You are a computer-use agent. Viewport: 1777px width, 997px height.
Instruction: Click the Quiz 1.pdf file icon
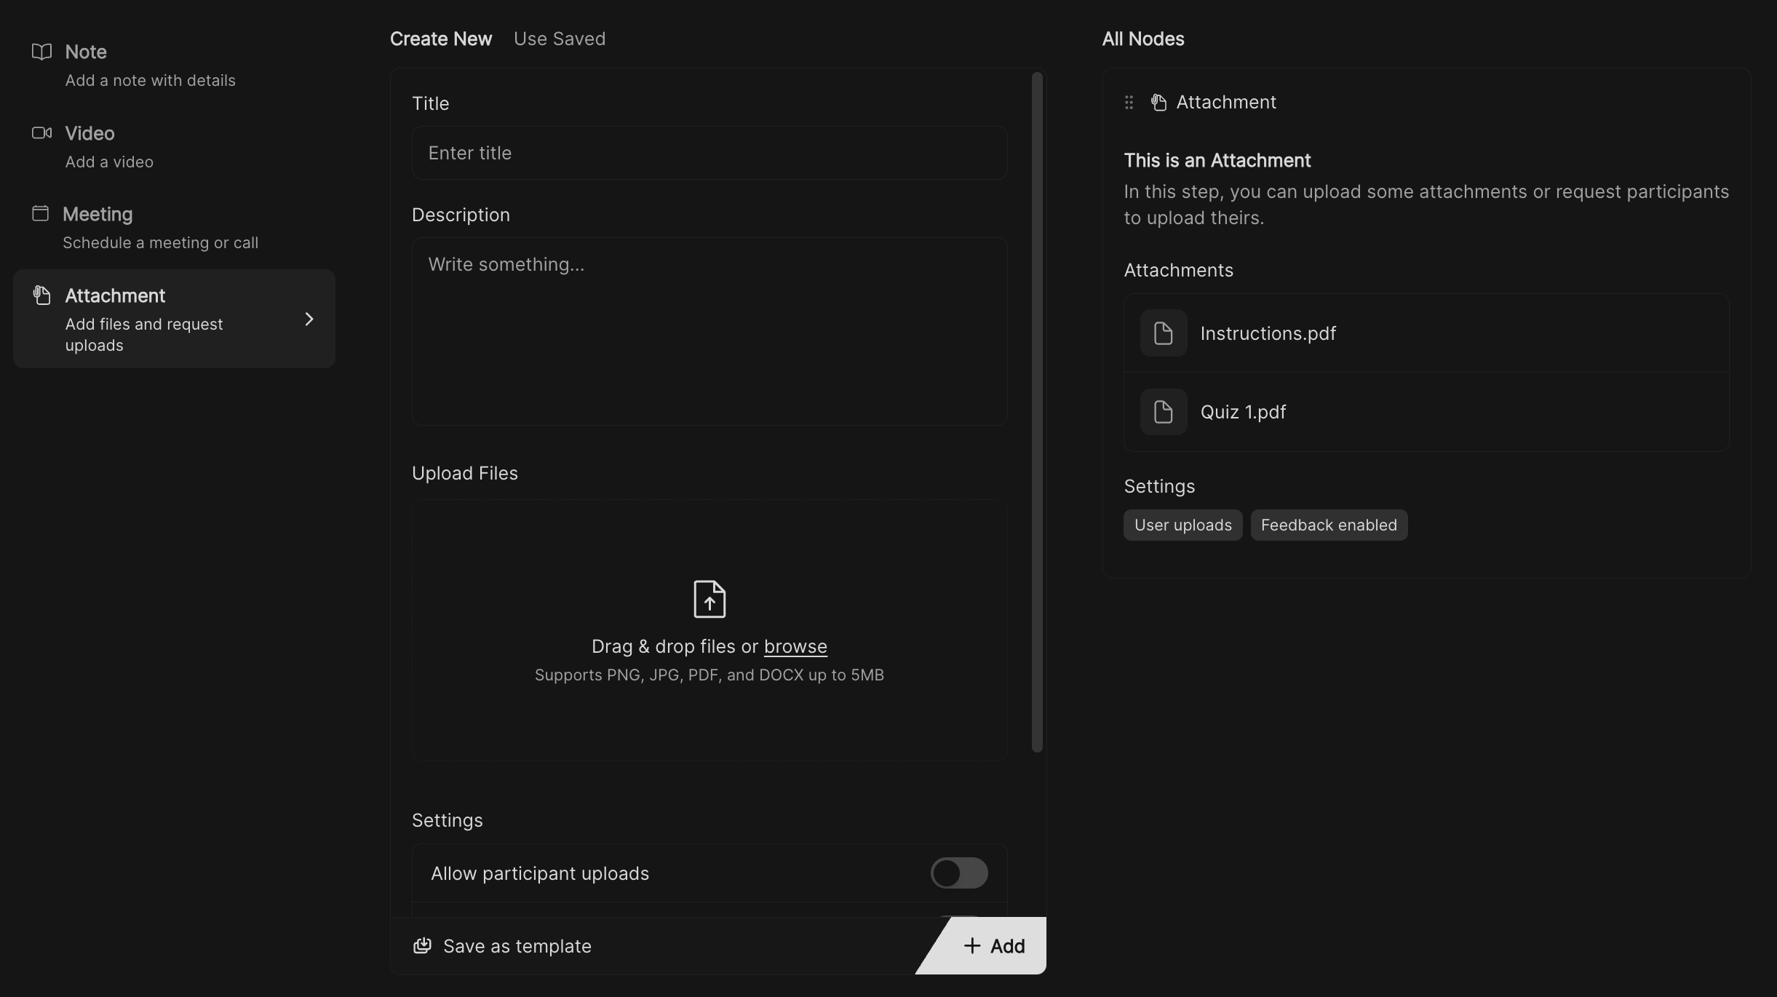tap(1163, 412)
